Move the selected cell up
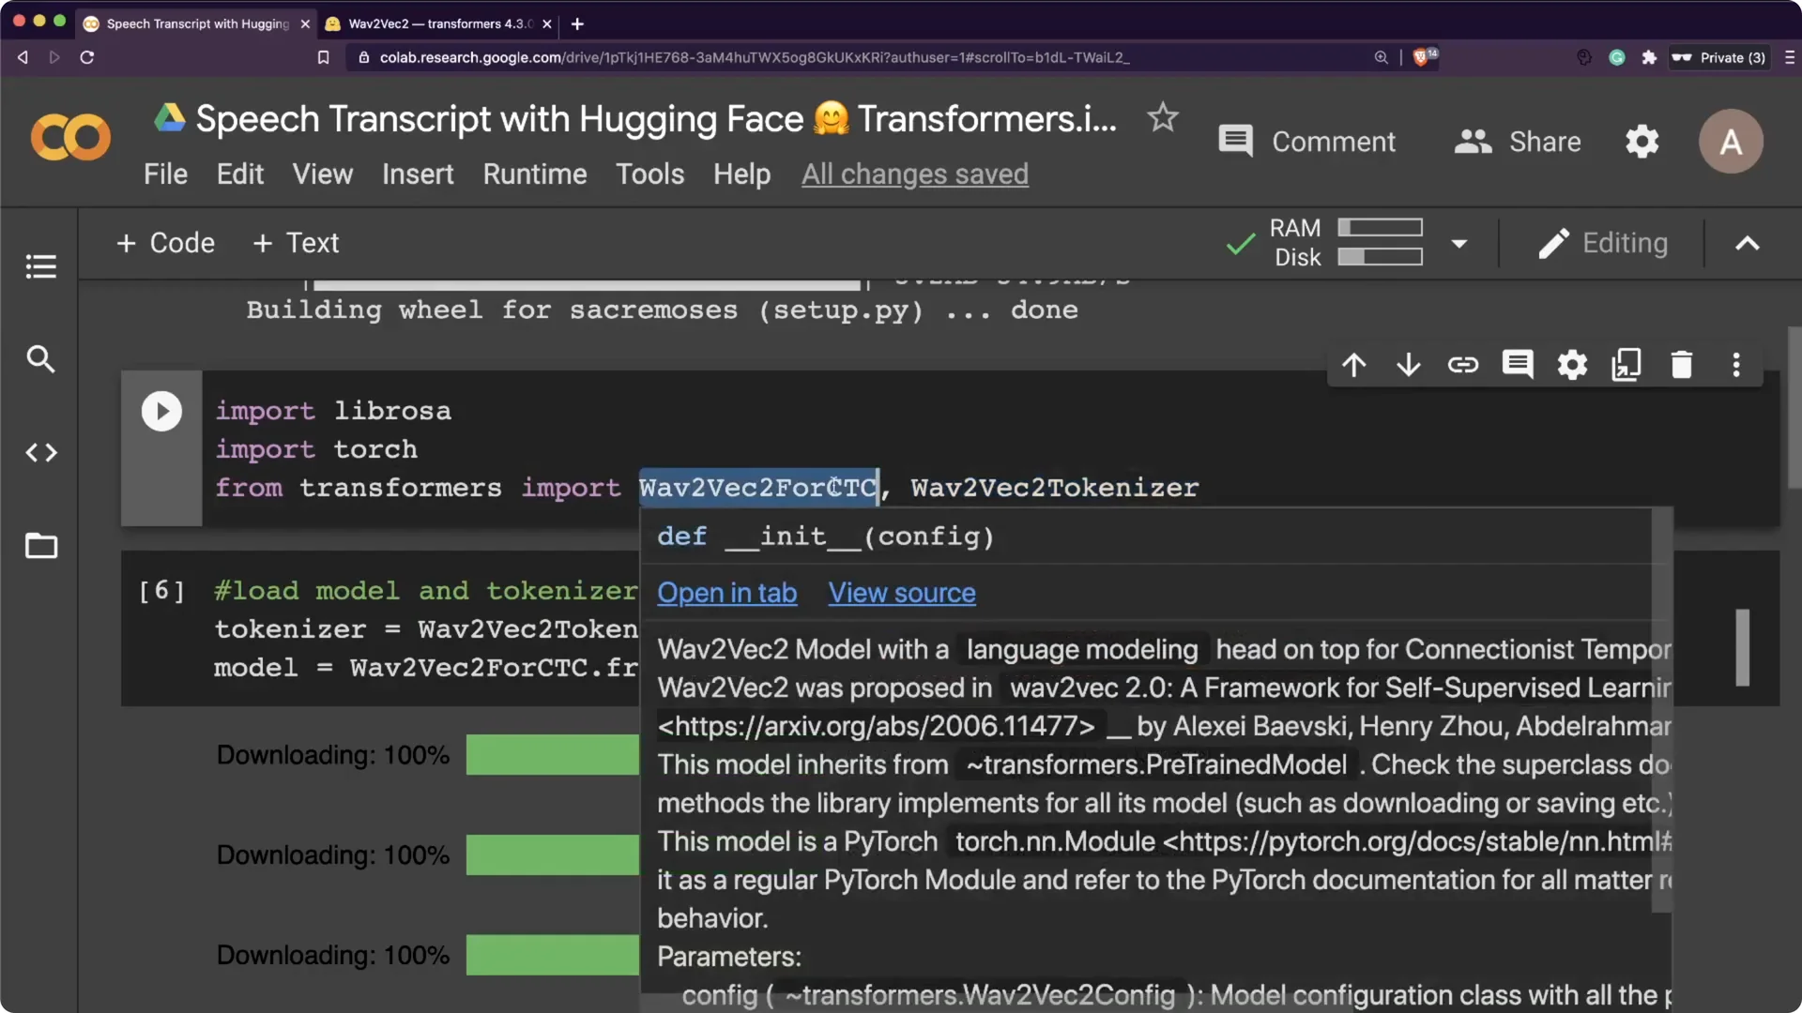 click(1354, 365)
